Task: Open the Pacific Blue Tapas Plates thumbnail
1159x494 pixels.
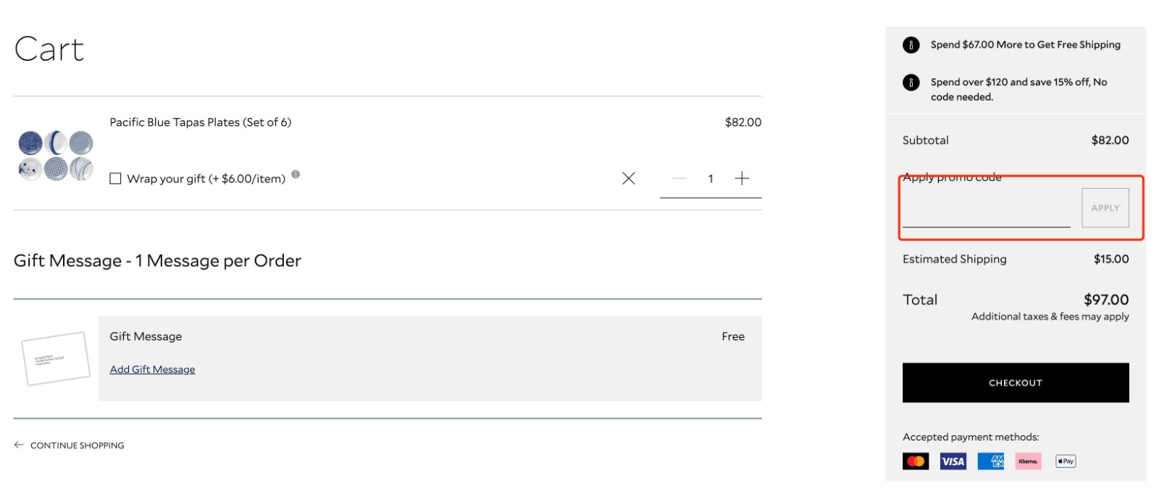Action: pos(56,156)
